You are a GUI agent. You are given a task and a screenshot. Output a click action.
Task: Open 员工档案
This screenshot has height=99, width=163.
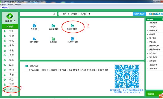tap(63, 70)
